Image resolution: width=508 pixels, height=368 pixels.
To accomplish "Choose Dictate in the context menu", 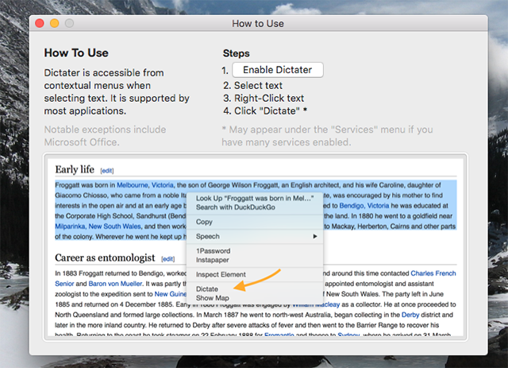I will (207, 289).
